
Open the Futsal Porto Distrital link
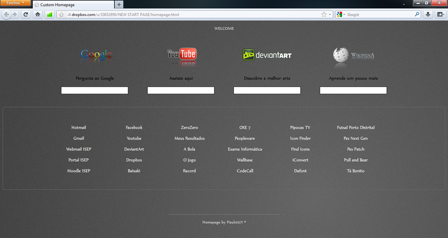(356, 127)
